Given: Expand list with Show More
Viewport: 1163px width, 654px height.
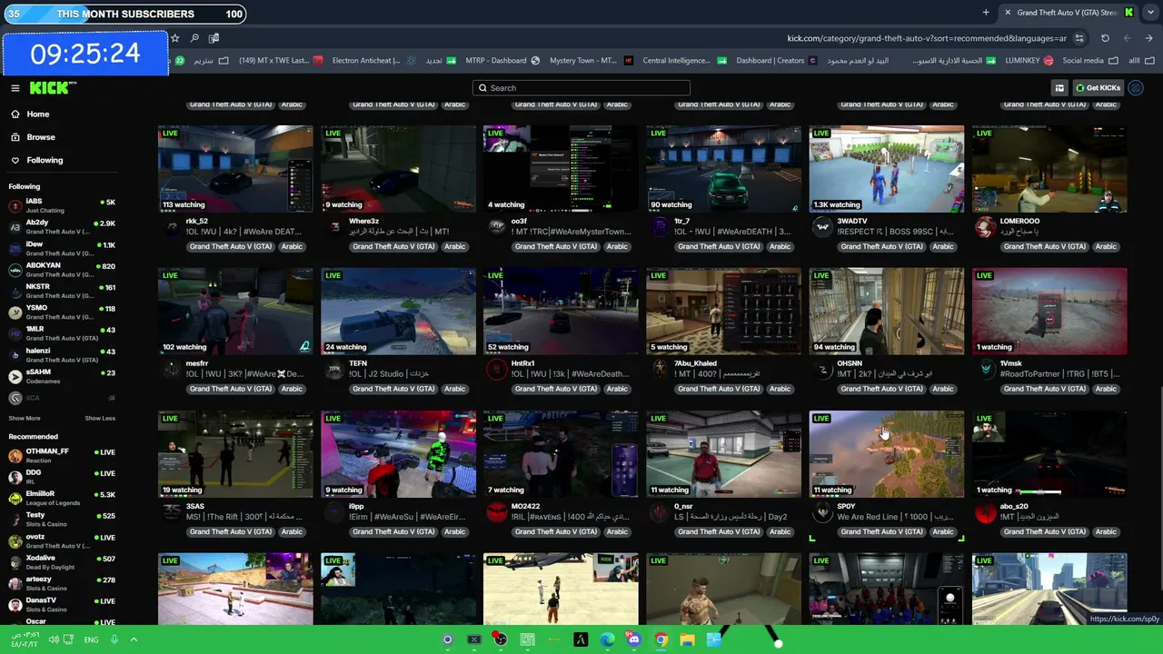Looking at the screenshot, I should click(x=25, y=419).
